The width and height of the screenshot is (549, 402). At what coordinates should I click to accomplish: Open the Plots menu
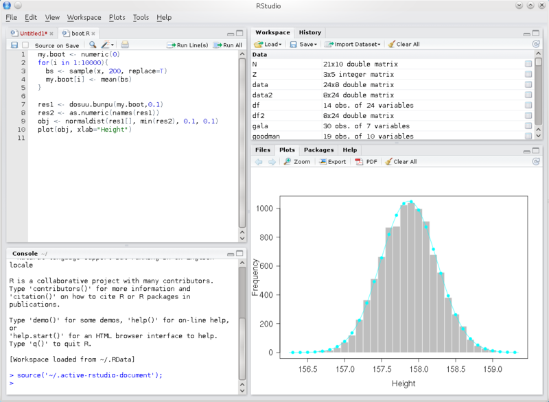click(x=117, y=17)
